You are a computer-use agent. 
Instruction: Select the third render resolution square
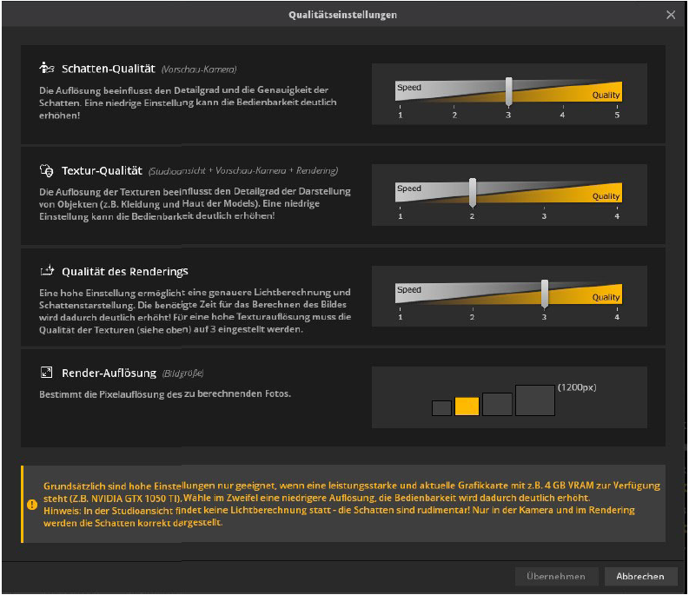[x=497, y=404]
